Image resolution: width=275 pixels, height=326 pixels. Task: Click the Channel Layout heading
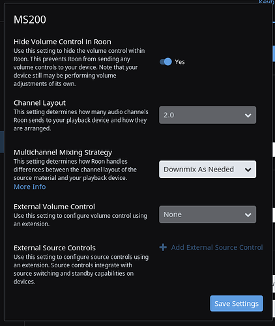click(40, 103)
